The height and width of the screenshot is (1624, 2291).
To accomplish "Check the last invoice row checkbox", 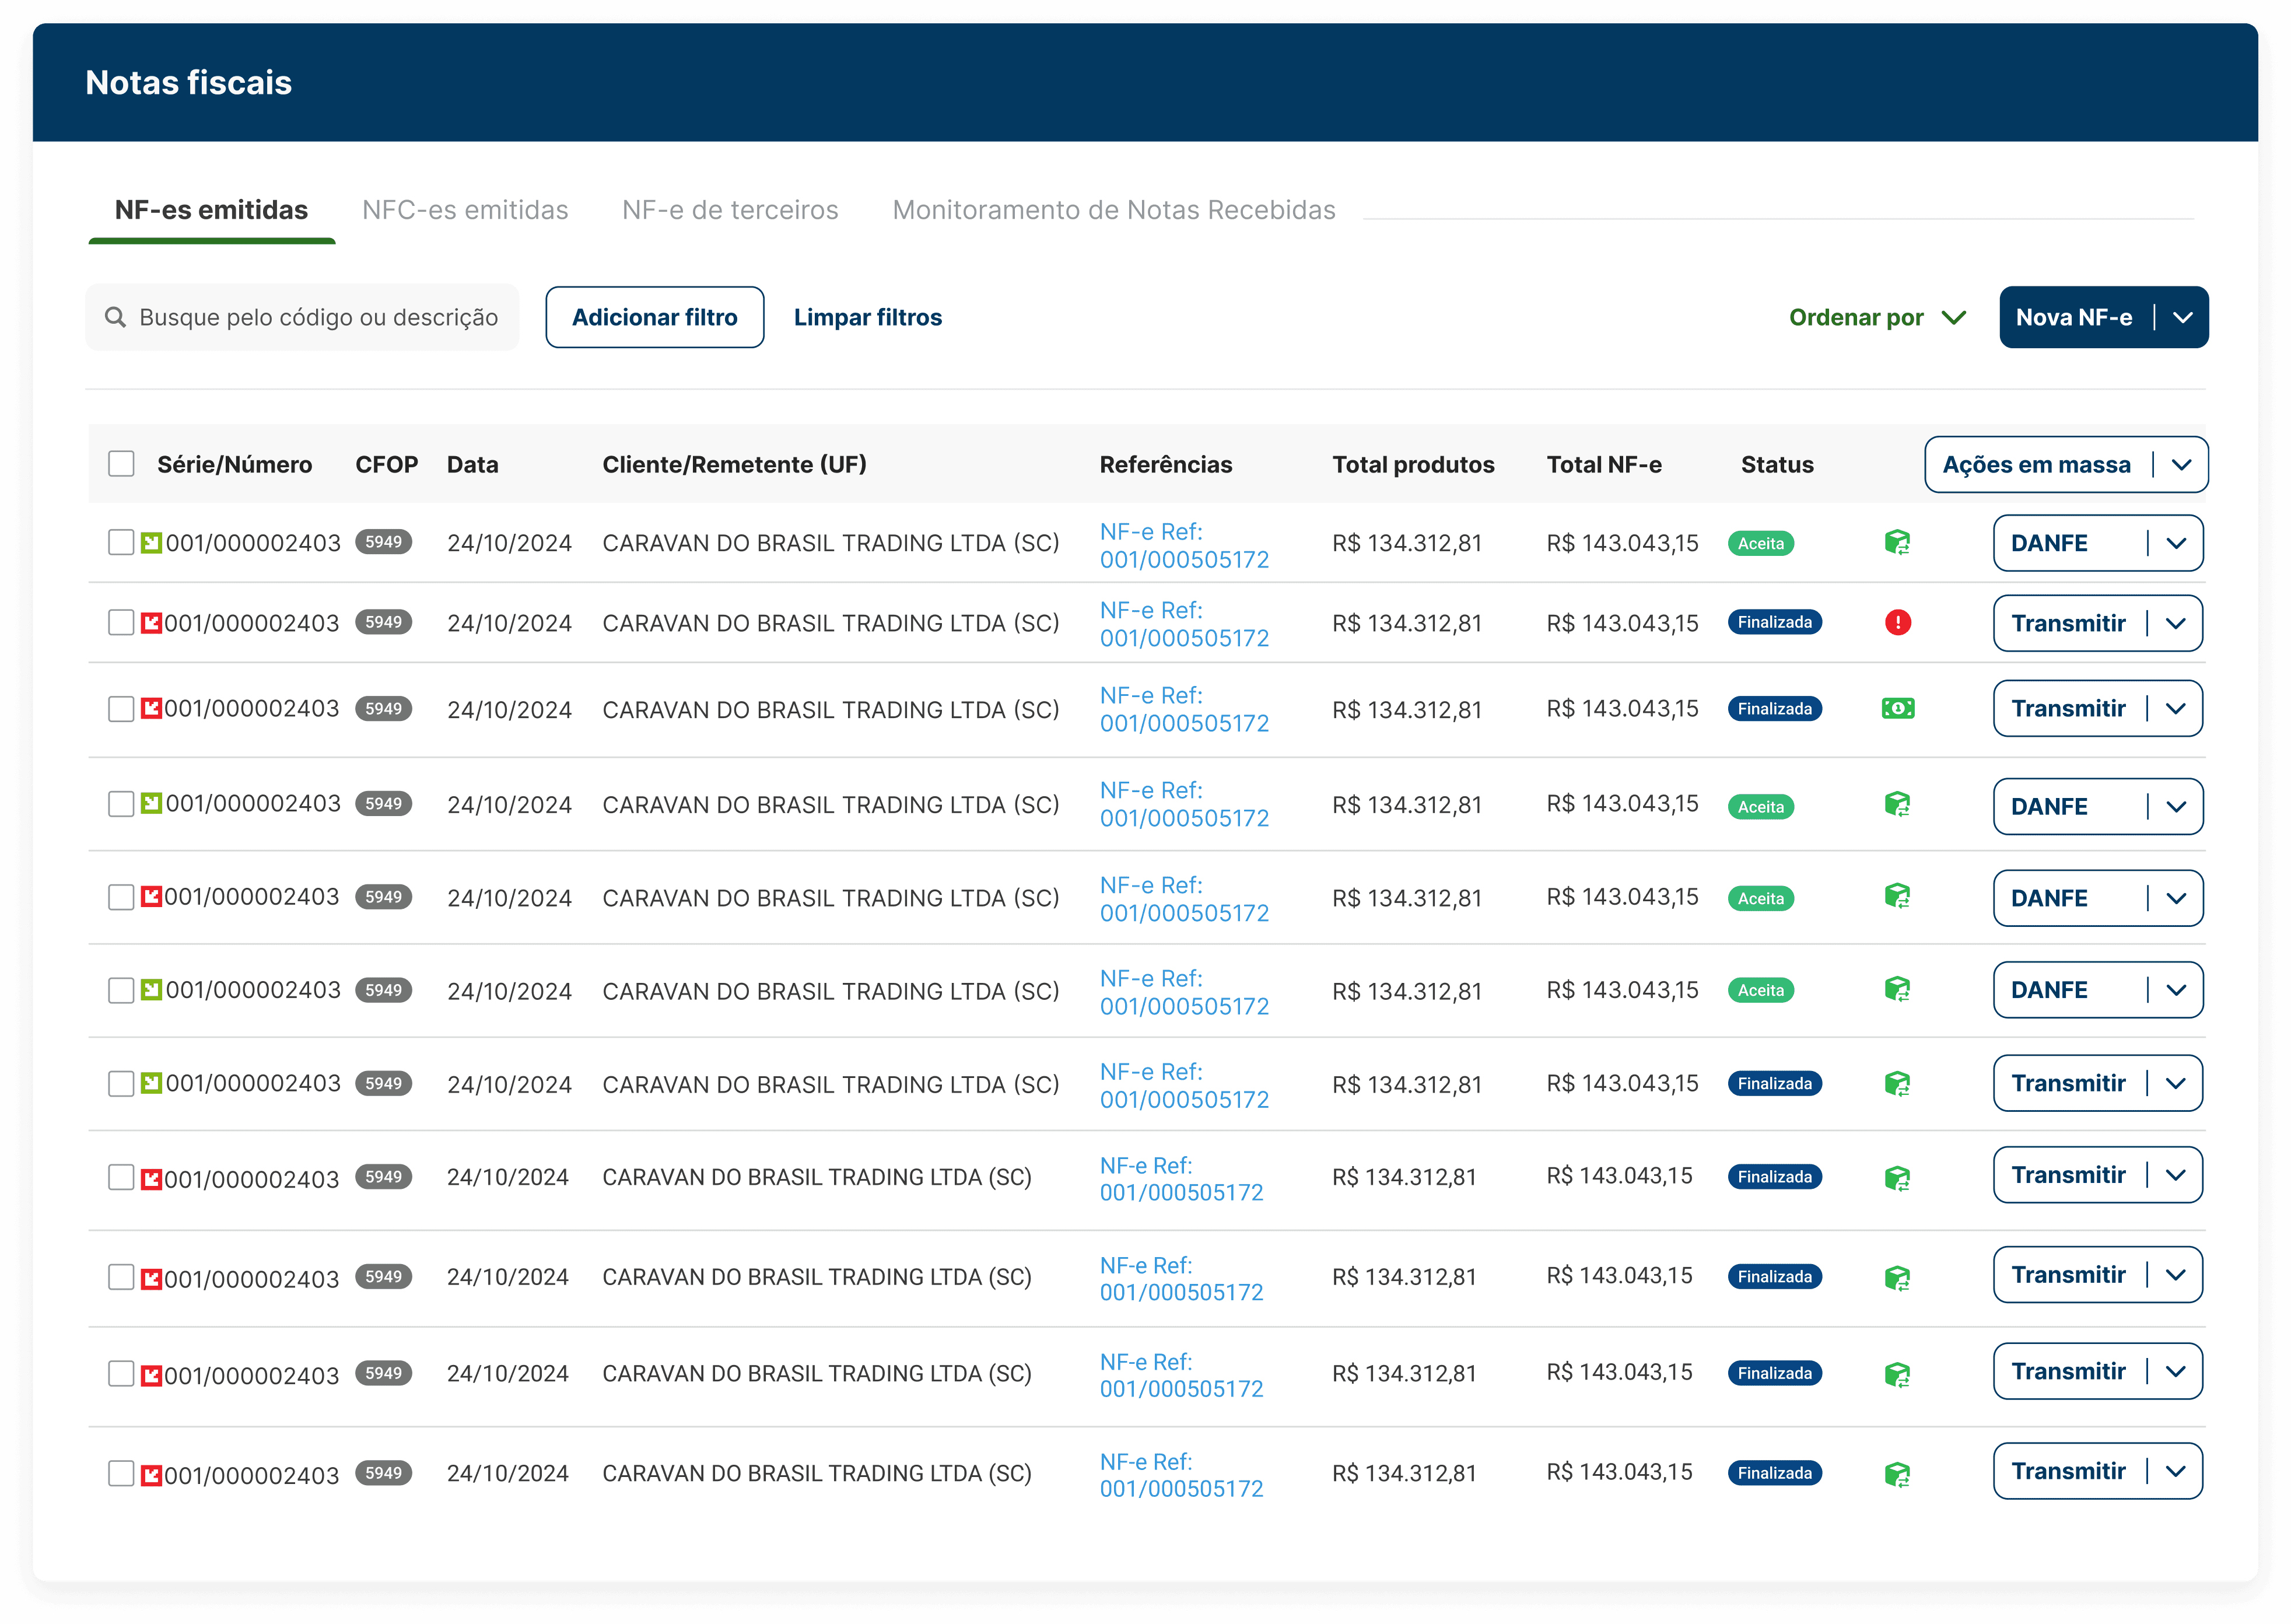I will pyautogui.click(x=121, y=1473).
